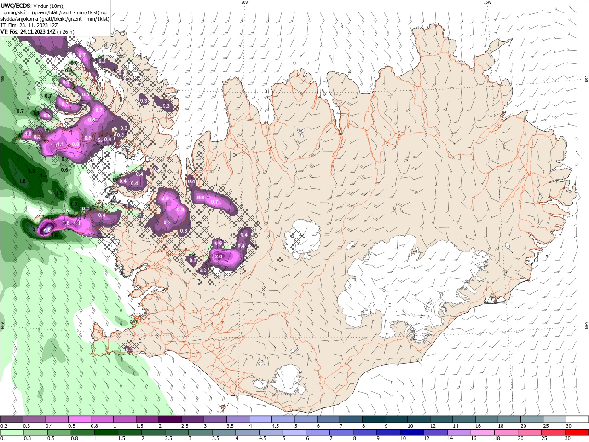Screen dimensions: 589x442
Task: Click the white swatch after 30, upper legend row
Action: click(577, 419)
